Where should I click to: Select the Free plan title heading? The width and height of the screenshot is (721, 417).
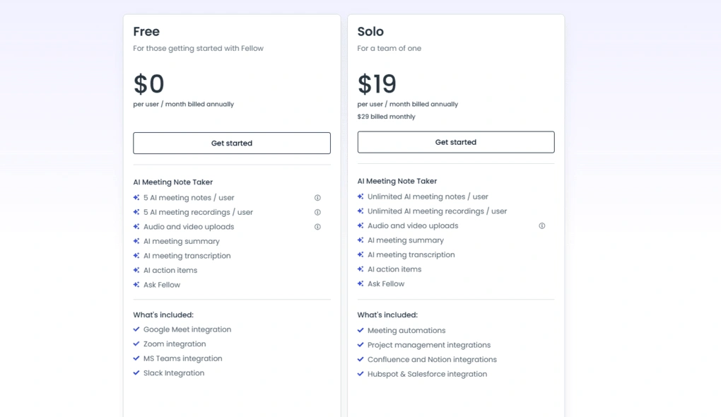coord(146,31)
